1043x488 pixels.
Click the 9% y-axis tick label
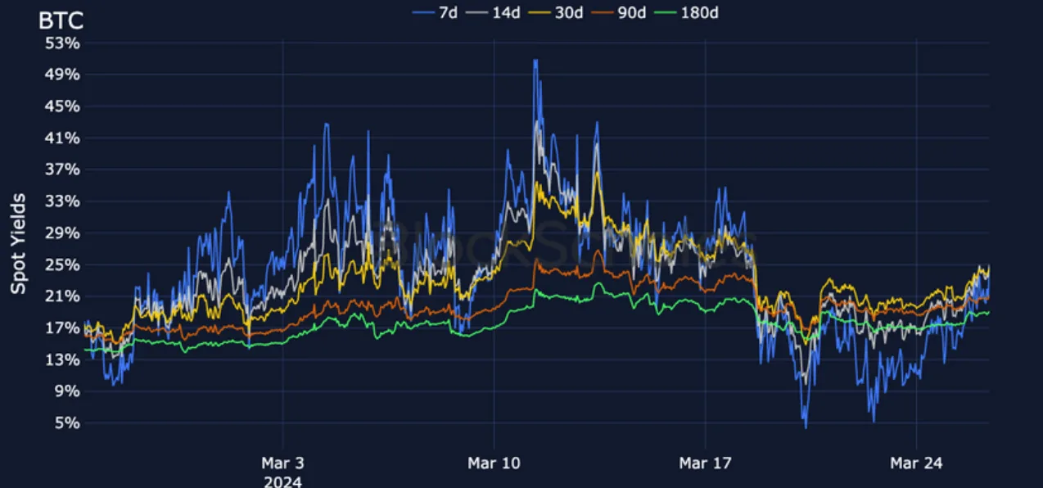67,391
